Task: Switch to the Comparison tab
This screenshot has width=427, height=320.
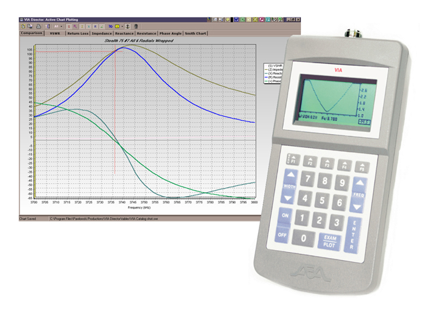Action: [31, 33]
